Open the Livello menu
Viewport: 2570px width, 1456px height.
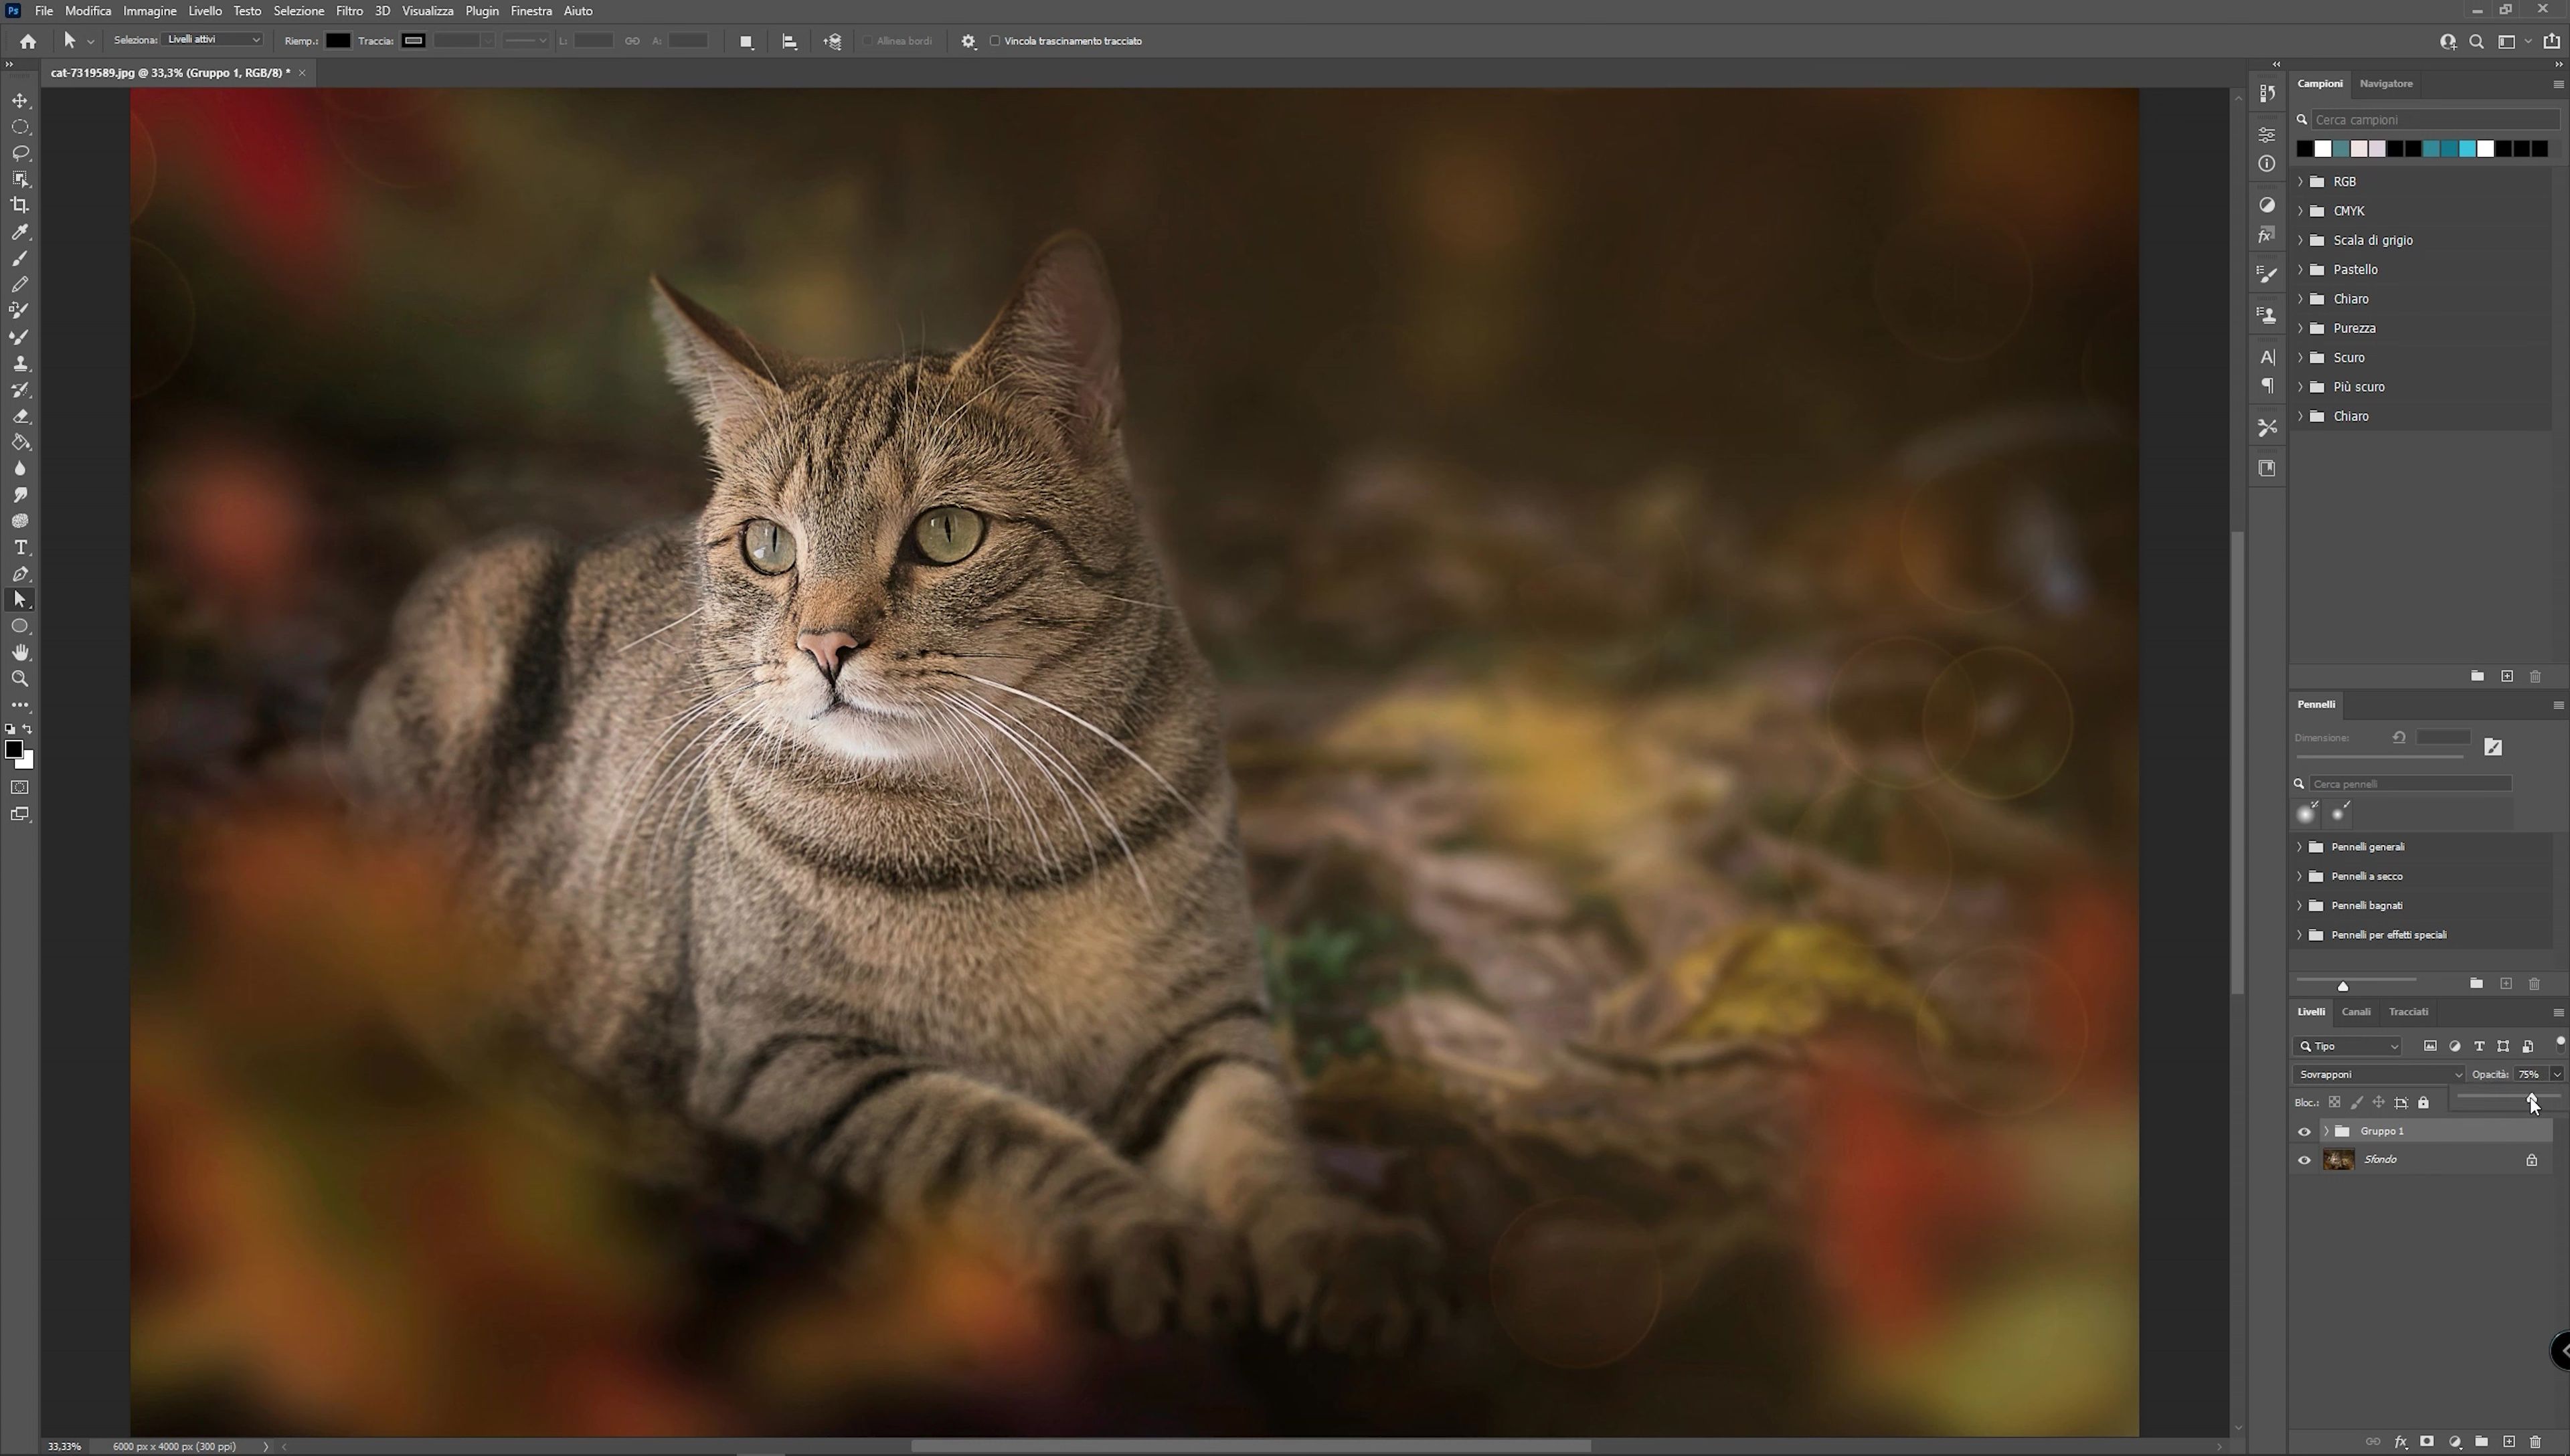(x=205, y=11)
